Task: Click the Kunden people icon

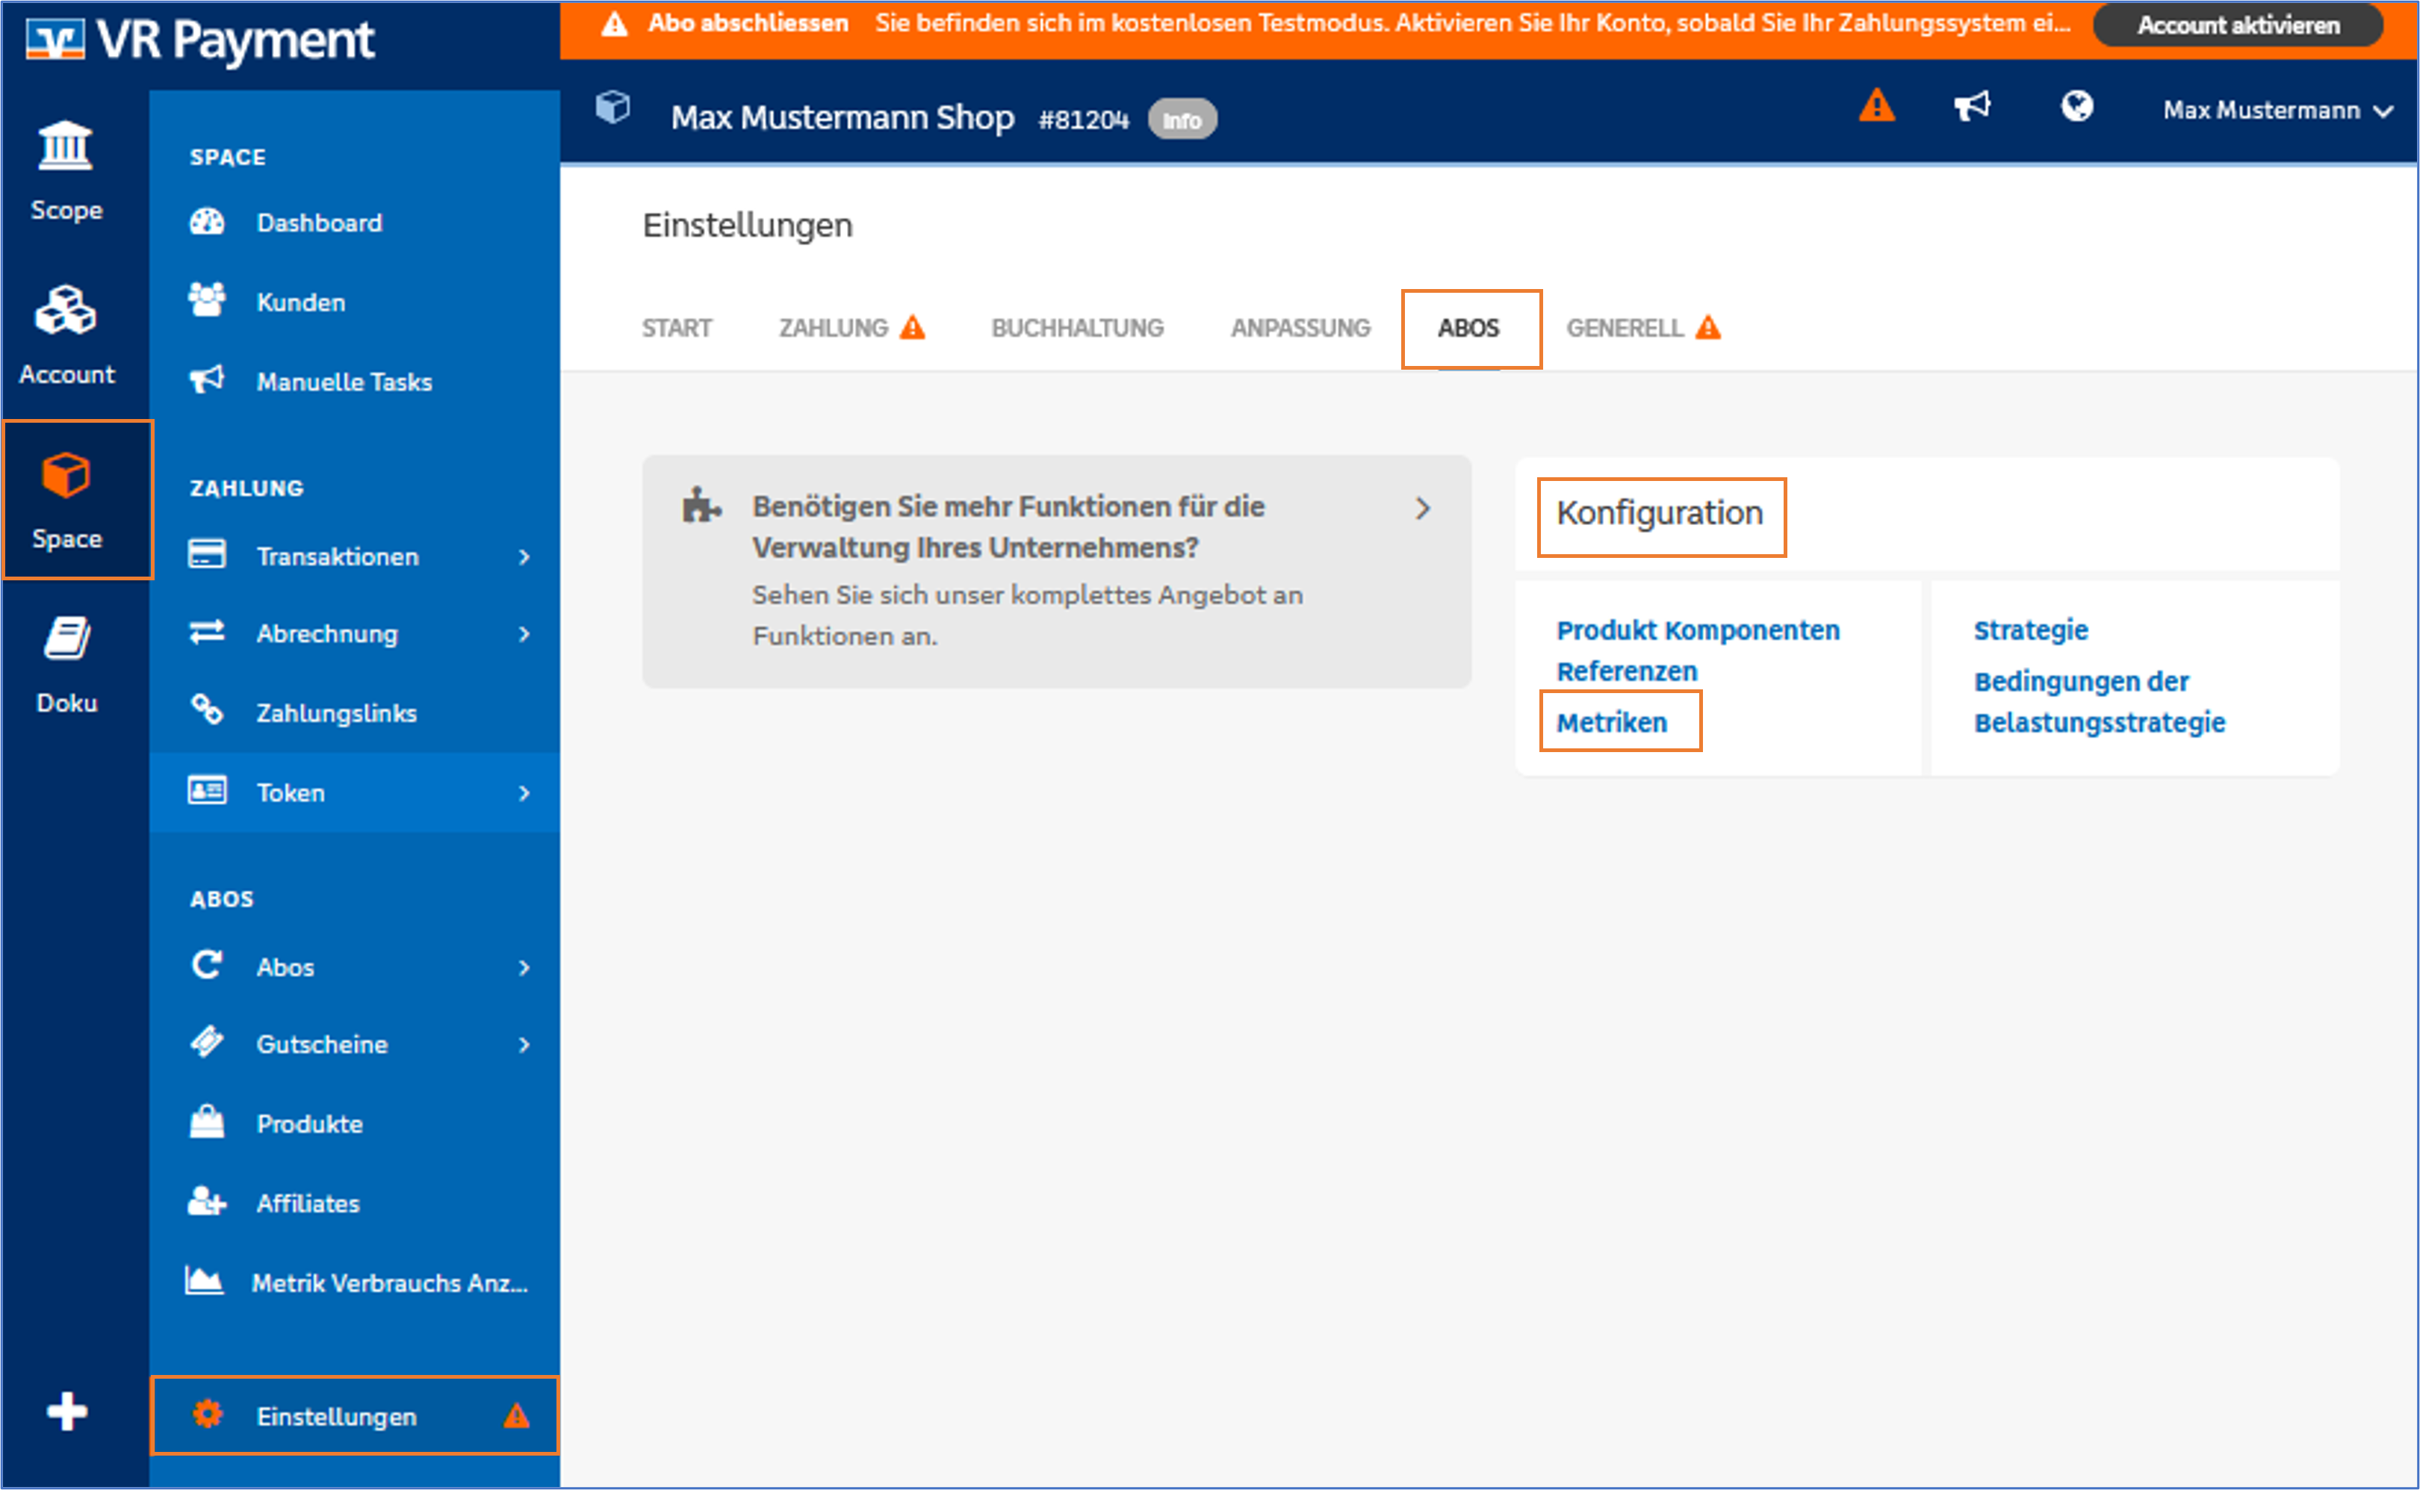Action: [x=207, y=299]
